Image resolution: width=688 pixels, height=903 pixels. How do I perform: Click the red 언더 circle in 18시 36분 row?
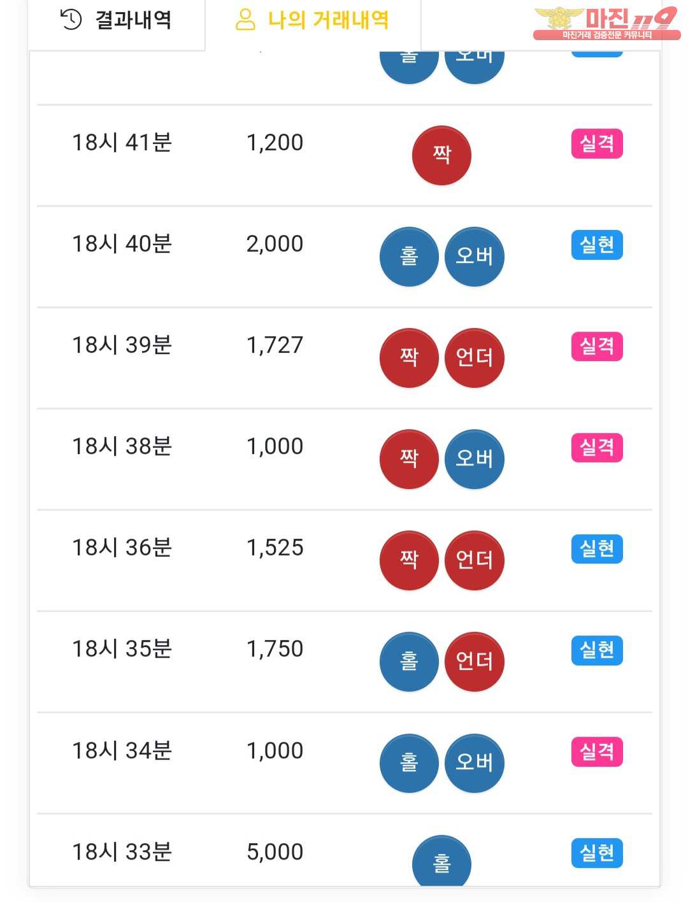point(474,560)
